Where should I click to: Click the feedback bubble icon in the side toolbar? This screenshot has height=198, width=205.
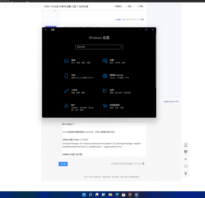(186, 166)
